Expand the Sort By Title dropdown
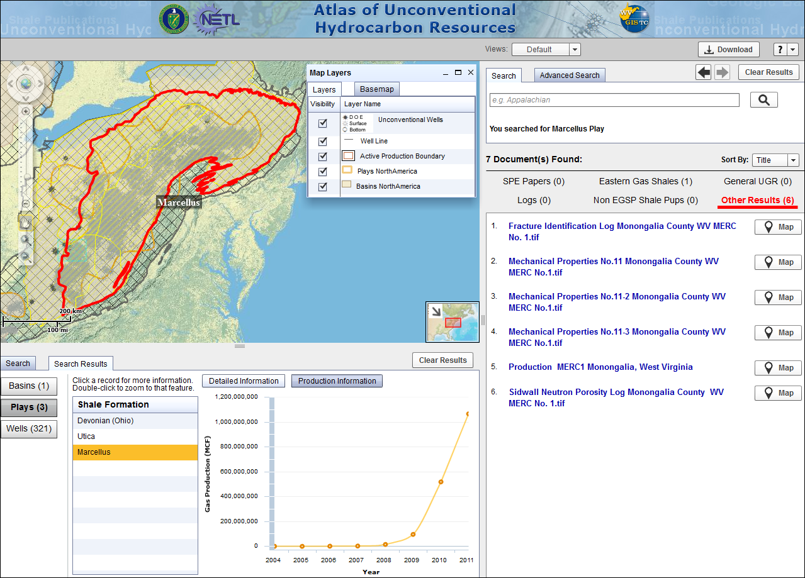805x578 pixels. tap(792, 160)
